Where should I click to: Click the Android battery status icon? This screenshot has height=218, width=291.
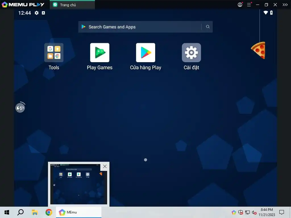(271, 12)
